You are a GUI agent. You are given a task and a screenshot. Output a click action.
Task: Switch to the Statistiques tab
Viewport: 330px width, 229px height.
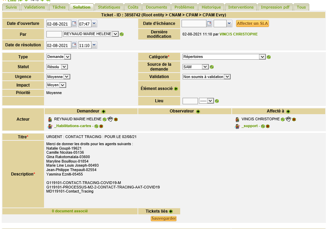[109, 7]
